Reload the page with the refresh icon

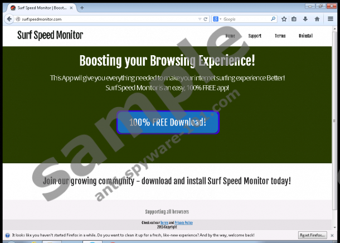(206, 19)
